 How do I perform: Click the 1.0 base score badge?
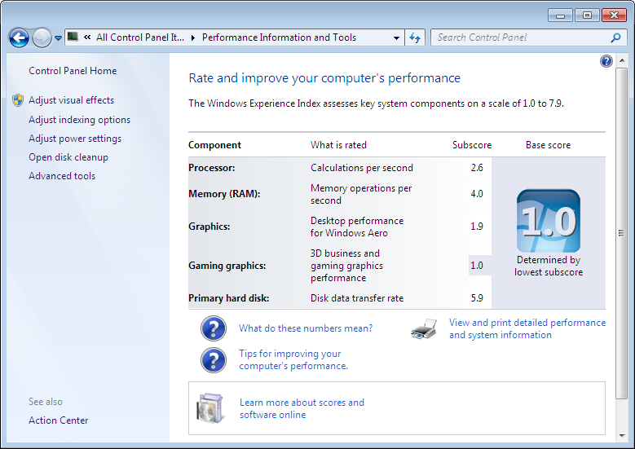[549, 221]
